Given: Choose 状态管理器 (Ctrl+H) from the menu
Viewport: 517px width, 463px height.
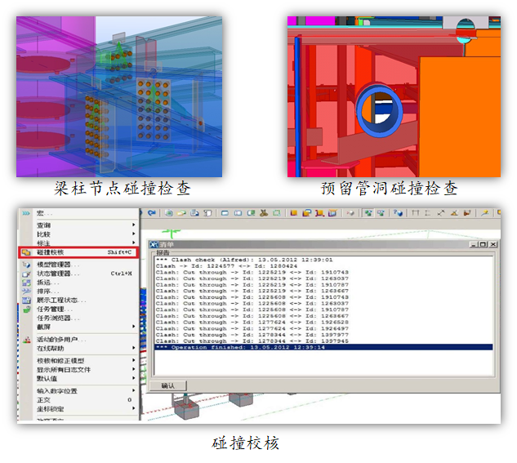Looking at the screenshot, I should coord(78,274).
